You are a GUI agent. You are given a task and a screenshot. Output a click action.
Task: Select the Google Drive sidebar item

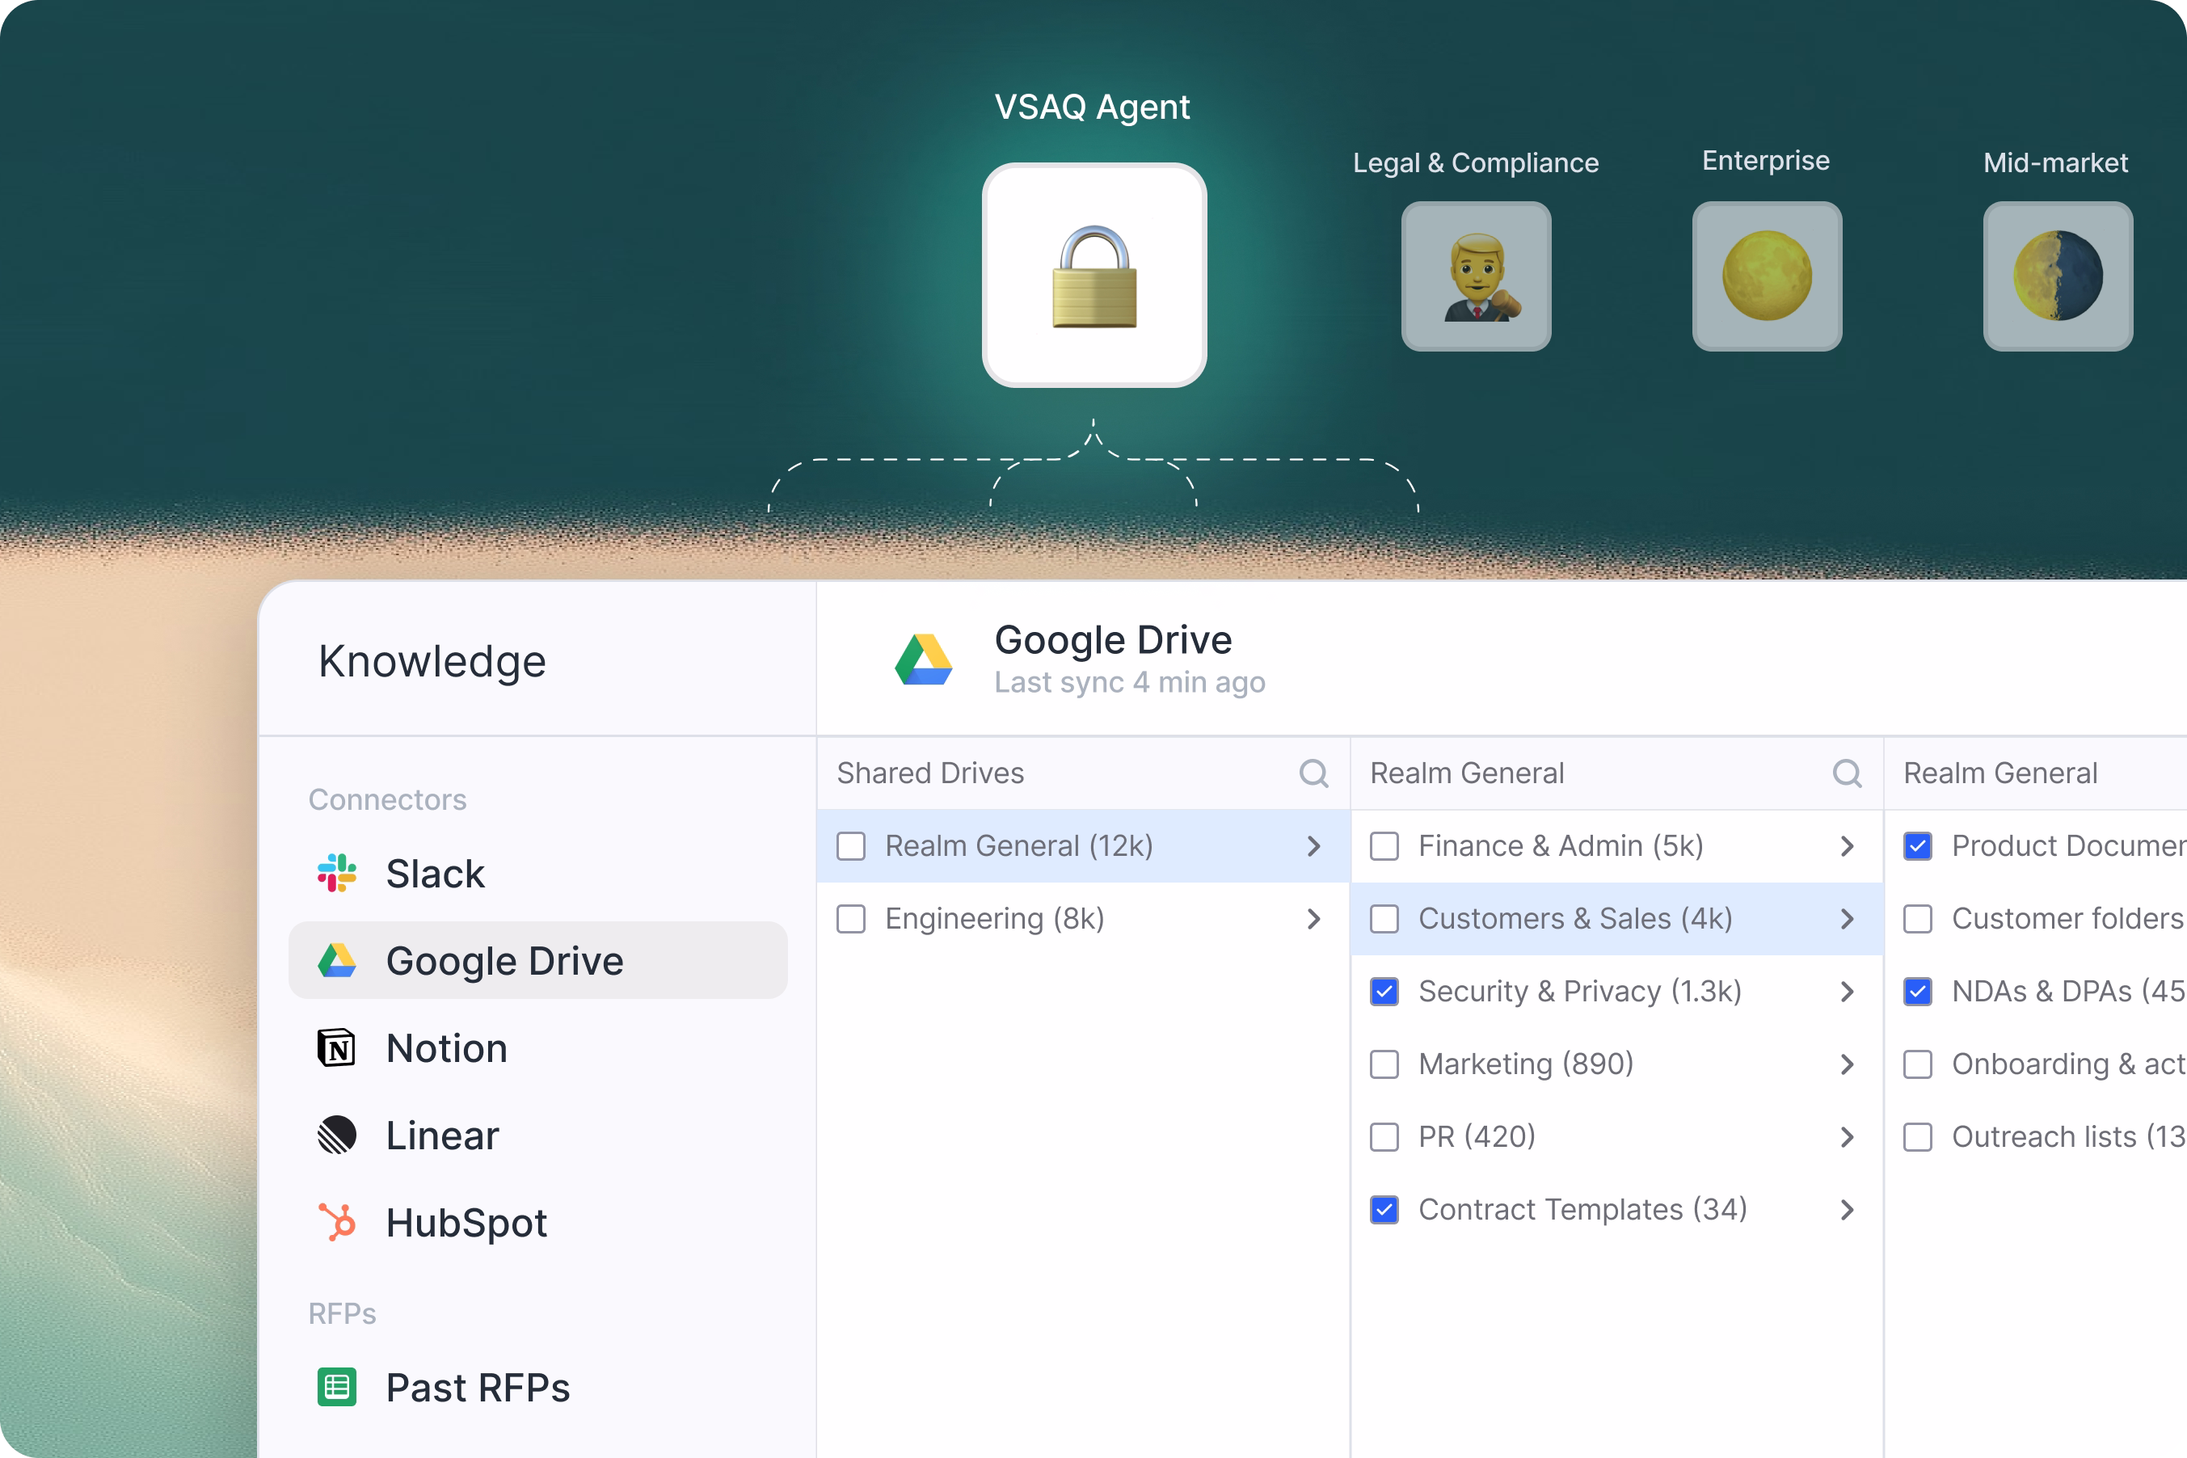point(503,960)
